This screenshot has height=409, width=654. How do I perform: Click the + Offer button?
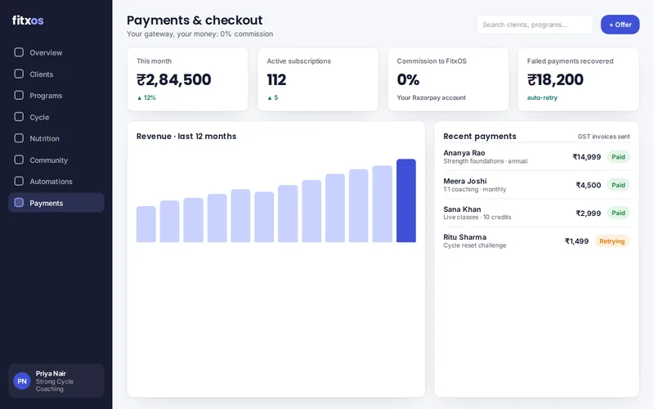620,25
